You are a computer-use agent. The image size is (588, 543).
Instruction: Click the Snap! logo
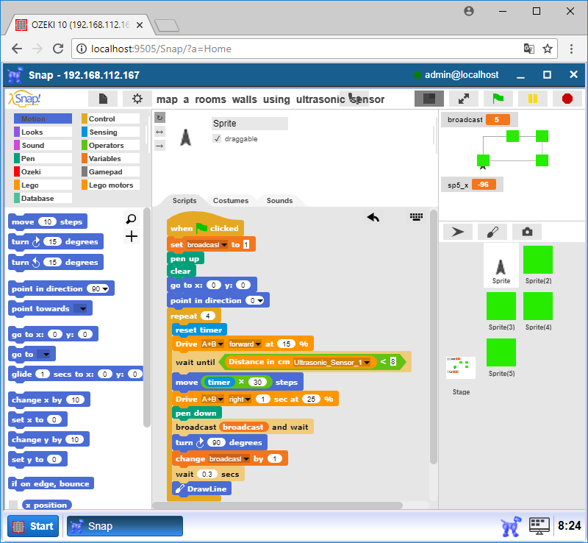[x=24, y=99]
